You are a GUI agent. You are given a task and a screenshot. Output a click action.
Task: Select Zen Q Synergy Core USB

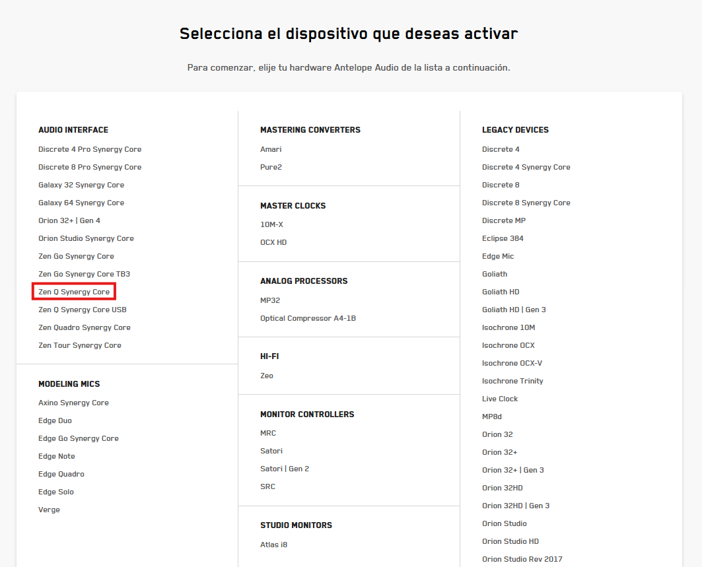click(83, 310)
